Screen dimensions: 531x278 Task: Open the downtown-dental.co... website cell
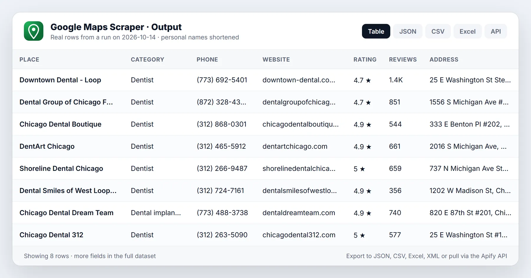point(299,80)
